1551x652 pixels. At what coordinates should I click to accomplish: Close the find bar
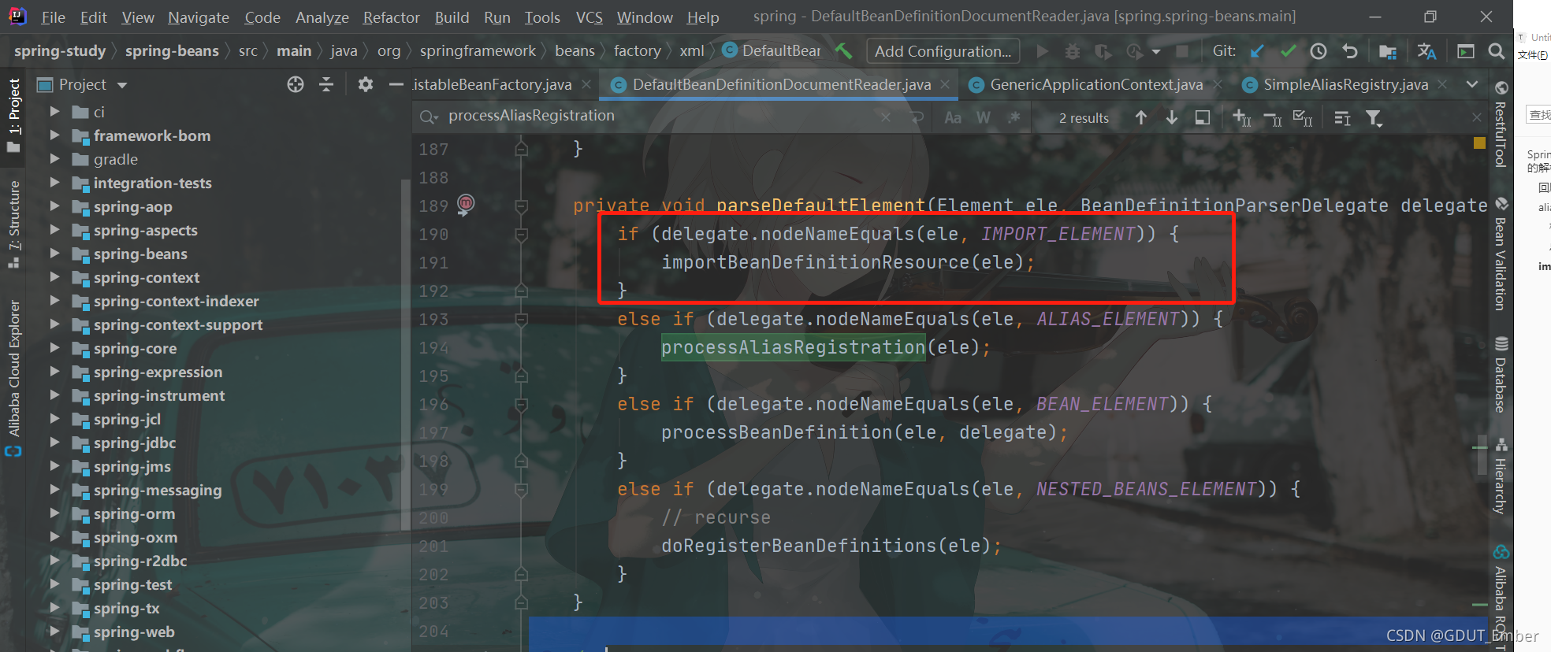[1476, 117]
